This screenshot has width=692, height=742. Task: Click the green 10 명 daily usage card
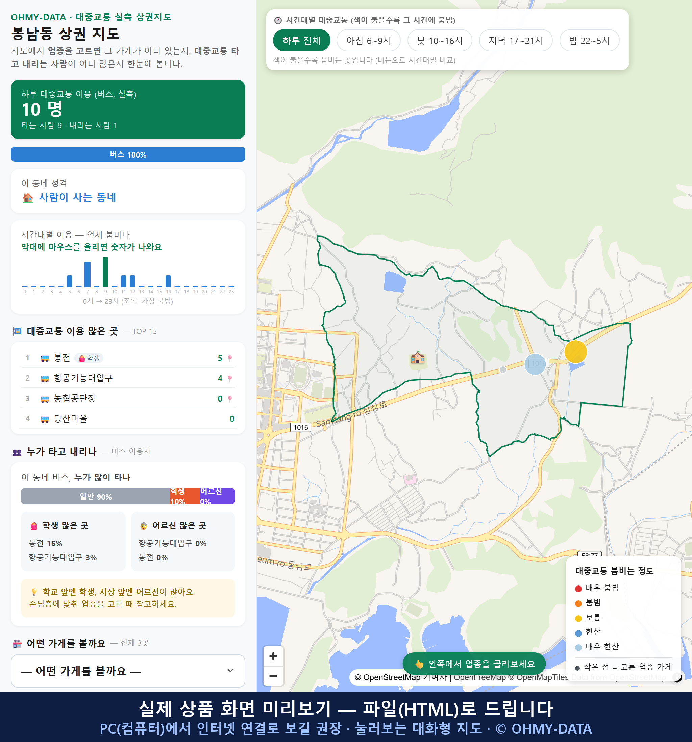coord(128,110)
